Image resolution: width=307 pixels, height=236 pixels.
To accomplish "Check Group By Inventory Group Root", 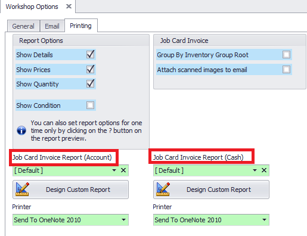I will pyautogui.click(x=286, y=54).
